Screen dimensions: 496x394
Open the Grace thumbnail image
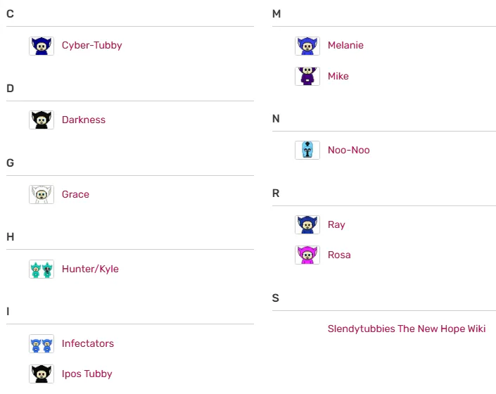point(42,195)
